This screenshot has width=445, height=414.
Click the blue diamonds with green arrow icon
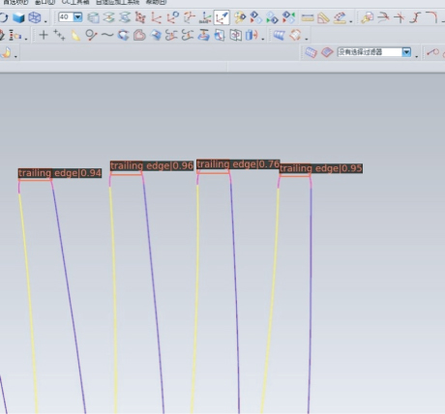tap(272, 17)
